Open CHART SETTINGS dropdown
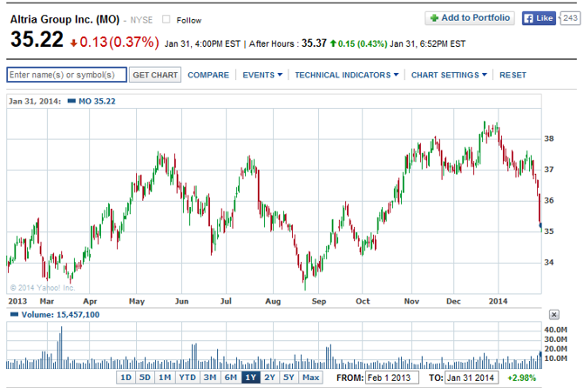 [449, 75]
